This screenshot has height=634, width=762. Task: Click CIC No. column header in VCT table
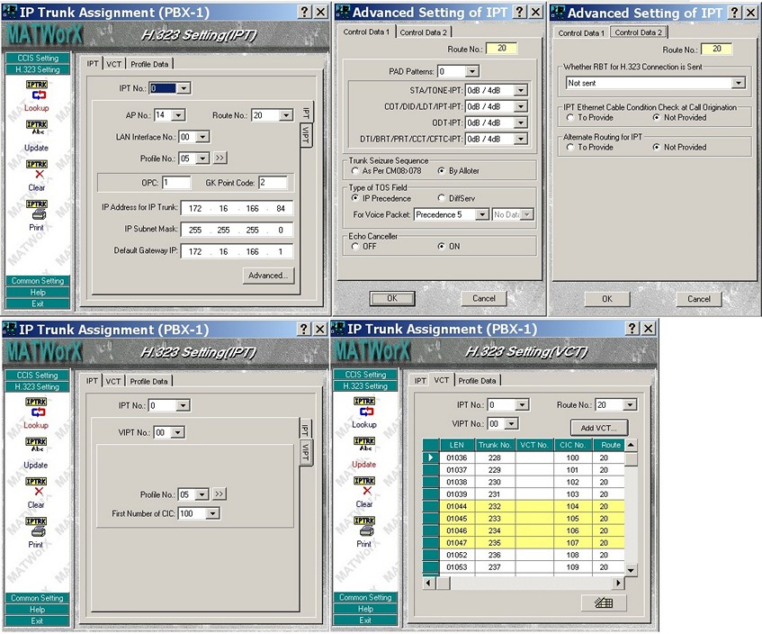coord(572,445)
